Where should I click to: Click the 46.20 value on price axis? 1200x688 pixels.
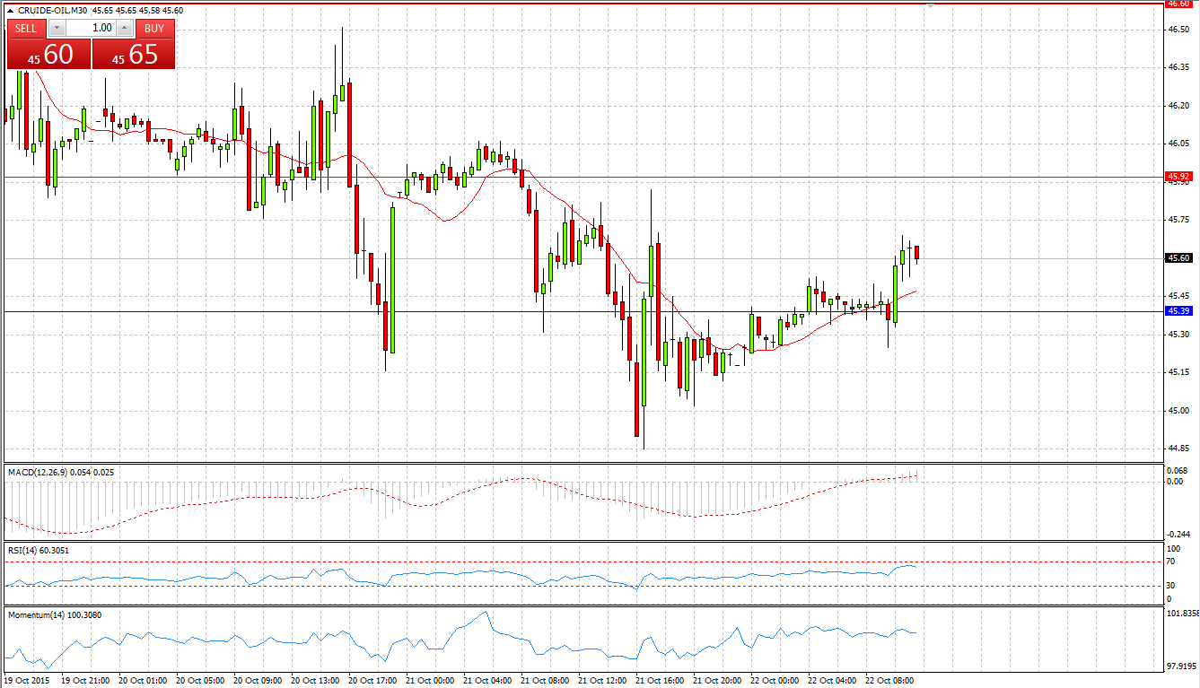1178,106
